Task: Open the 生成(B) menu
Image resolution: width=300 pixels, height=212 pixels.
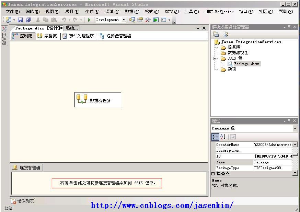Action: (92, 12)
